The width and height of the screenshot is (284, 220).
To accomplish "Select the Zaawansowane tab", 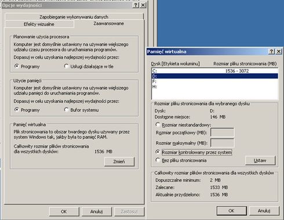I will 108,23.
